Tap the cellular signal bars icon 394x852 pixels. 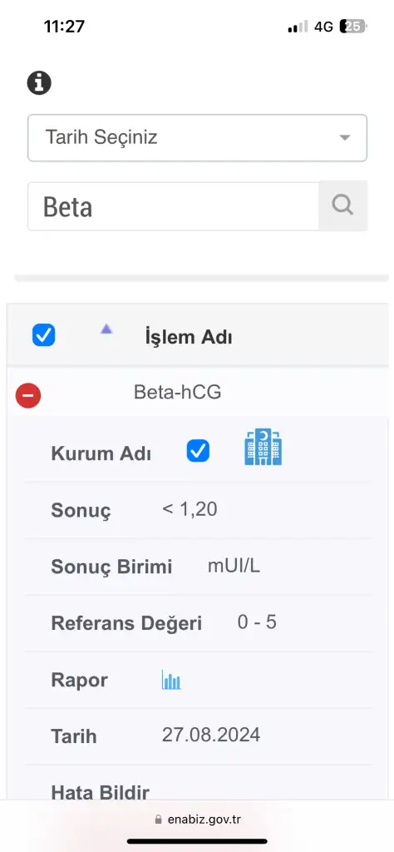pos(298,26)
